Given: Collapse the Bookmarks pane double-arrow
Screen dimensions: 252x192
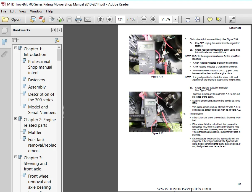Looking at the screenshot, I should coord(54,30).
